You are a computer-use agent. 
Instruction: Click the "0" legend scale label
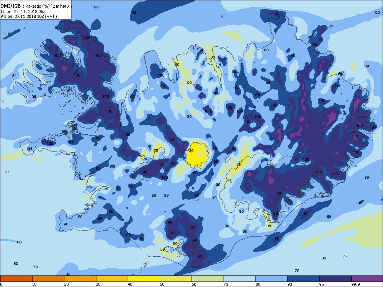pos(2,284)
